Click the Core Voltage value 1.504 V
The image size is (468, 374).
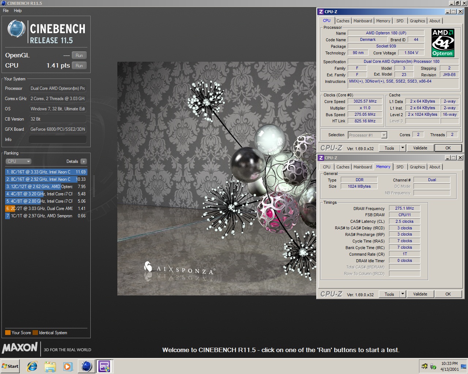(411, 53)
